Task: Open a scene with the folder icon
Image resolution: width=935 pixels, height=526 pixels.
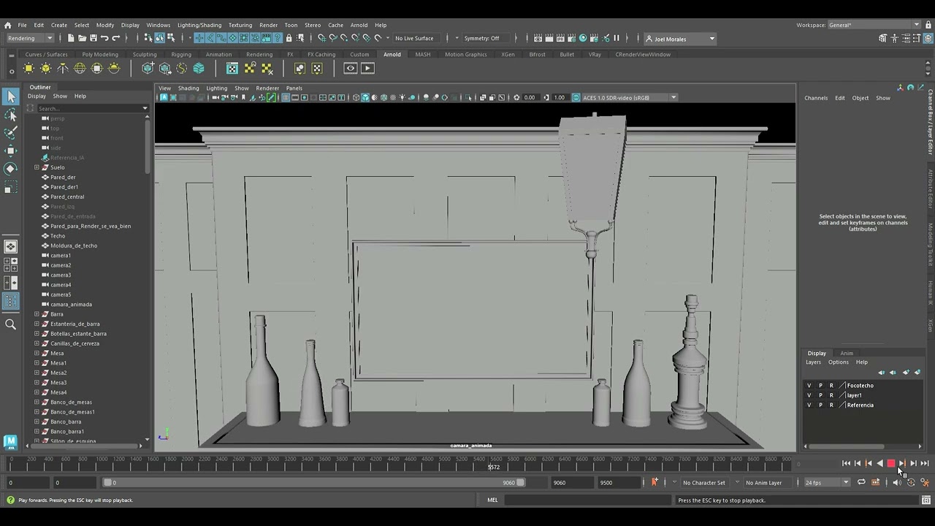Action: coord(82,38)
